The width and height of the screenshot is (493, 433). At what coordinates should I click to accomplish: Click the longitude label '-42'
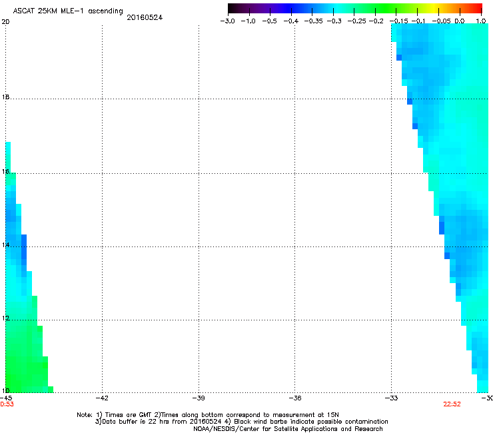pos(102,398)
